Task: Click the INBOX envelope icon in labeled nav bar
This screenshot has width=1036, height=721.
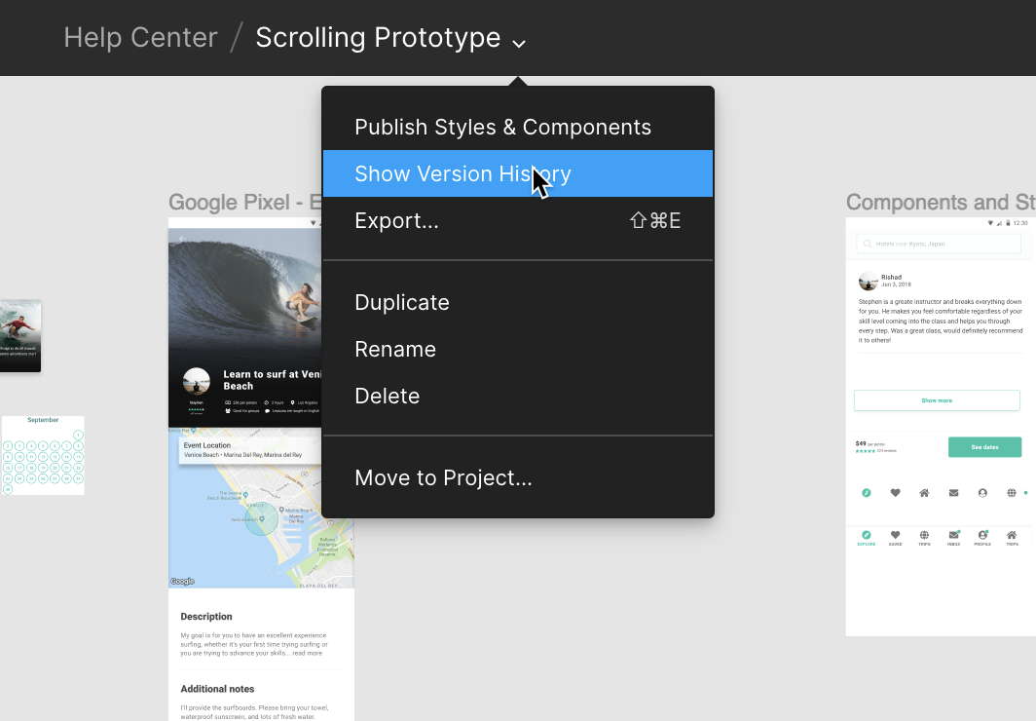Action: click(953, 536)
